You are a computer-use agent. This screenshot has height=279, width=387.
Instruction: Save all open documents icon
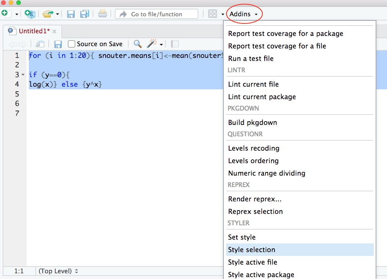pyautogui.click(x=84, y=14)
